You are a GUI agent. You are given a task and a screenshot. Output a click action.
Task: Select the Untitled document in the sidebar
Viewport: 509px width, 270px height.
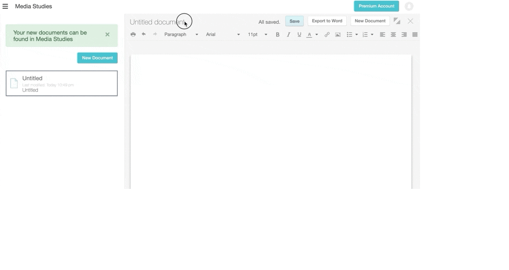[62, 83]
